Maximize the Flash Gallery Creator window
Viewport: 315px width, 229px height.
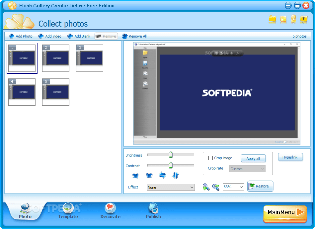[x=297, y=6]
